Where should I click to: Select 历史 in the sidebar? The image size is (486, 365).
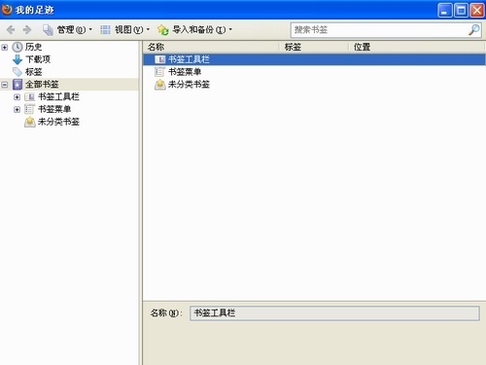33,47
